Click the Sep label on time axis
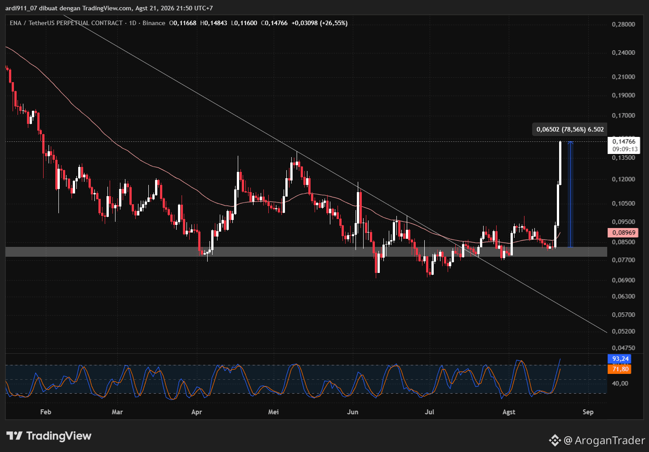This screenshot has width=649, height=452. pyautogui.click(x=588, y=412)
